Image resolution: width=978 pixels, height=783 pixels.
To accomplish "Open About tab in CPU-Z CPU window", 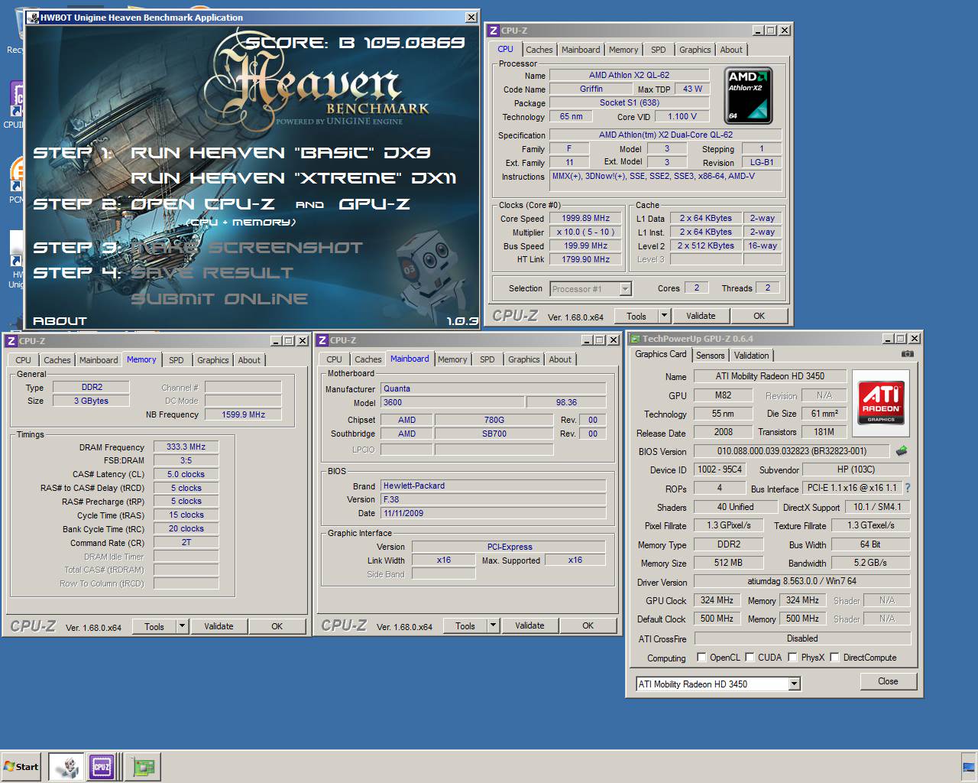I will pos(731,50).
